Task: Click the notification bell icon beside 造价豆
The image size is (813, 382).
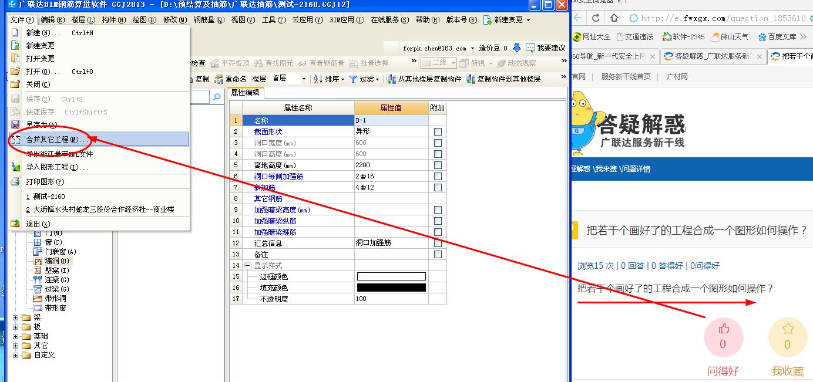Action: (x=517, y=48)
